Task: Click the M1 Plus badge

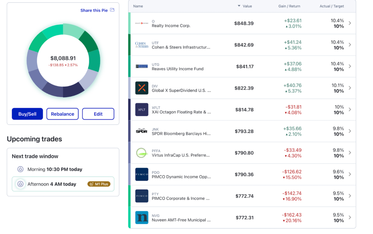Action: click(x=99, y=184)
